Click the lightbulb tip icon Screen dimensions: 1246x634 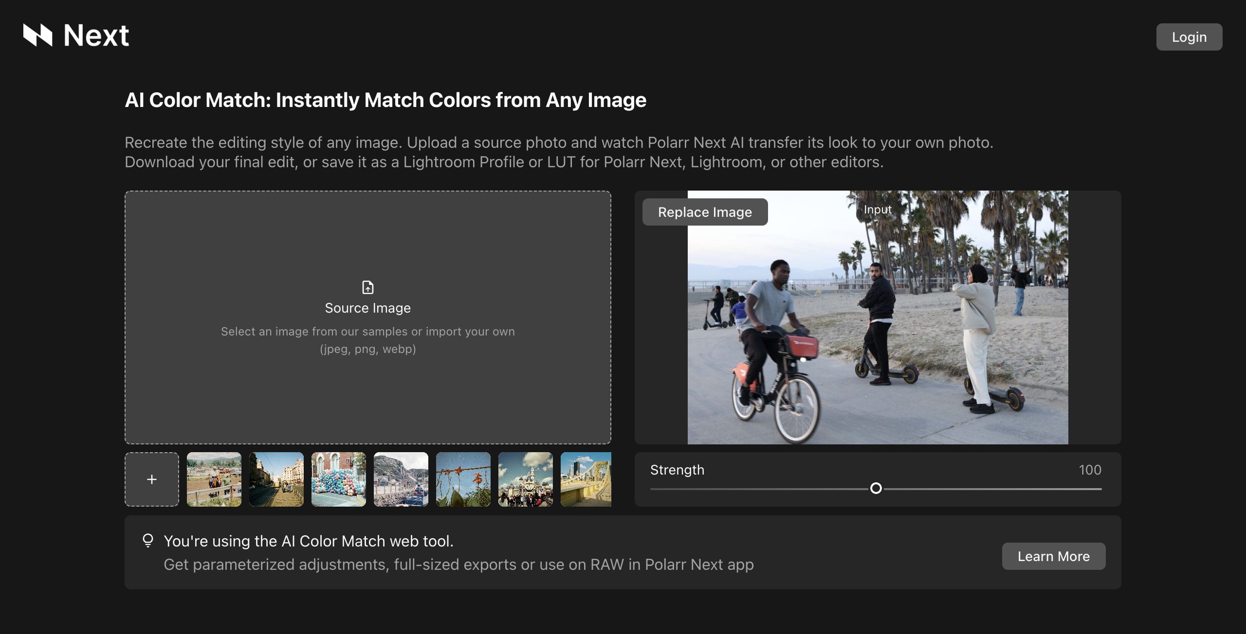pyautogui.click(x=148, y=541)
